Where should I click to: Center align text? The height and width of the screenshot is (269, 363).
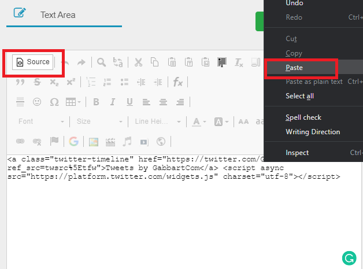163,102
